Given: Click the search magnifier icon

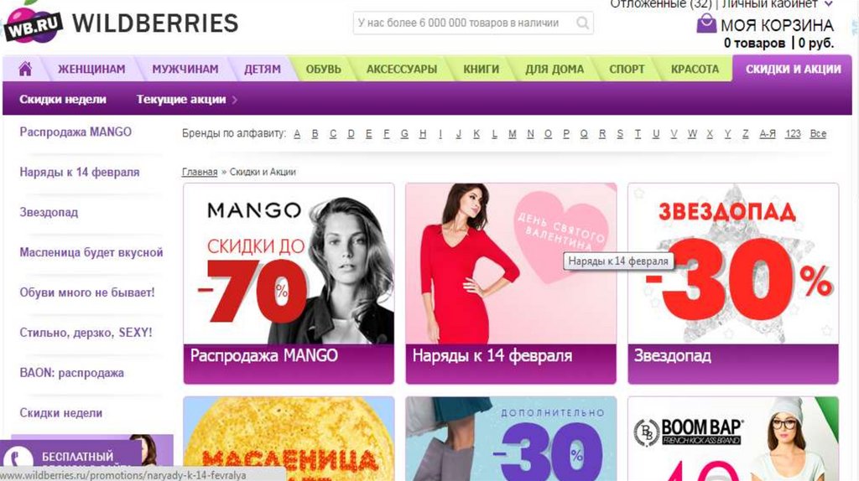Looking at the screenshot, I should click(x=582, y=23).
